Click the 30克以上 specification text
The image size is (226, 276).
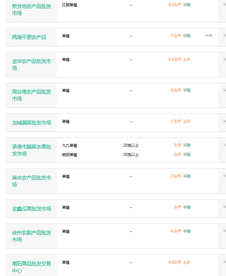pos(131,154)
